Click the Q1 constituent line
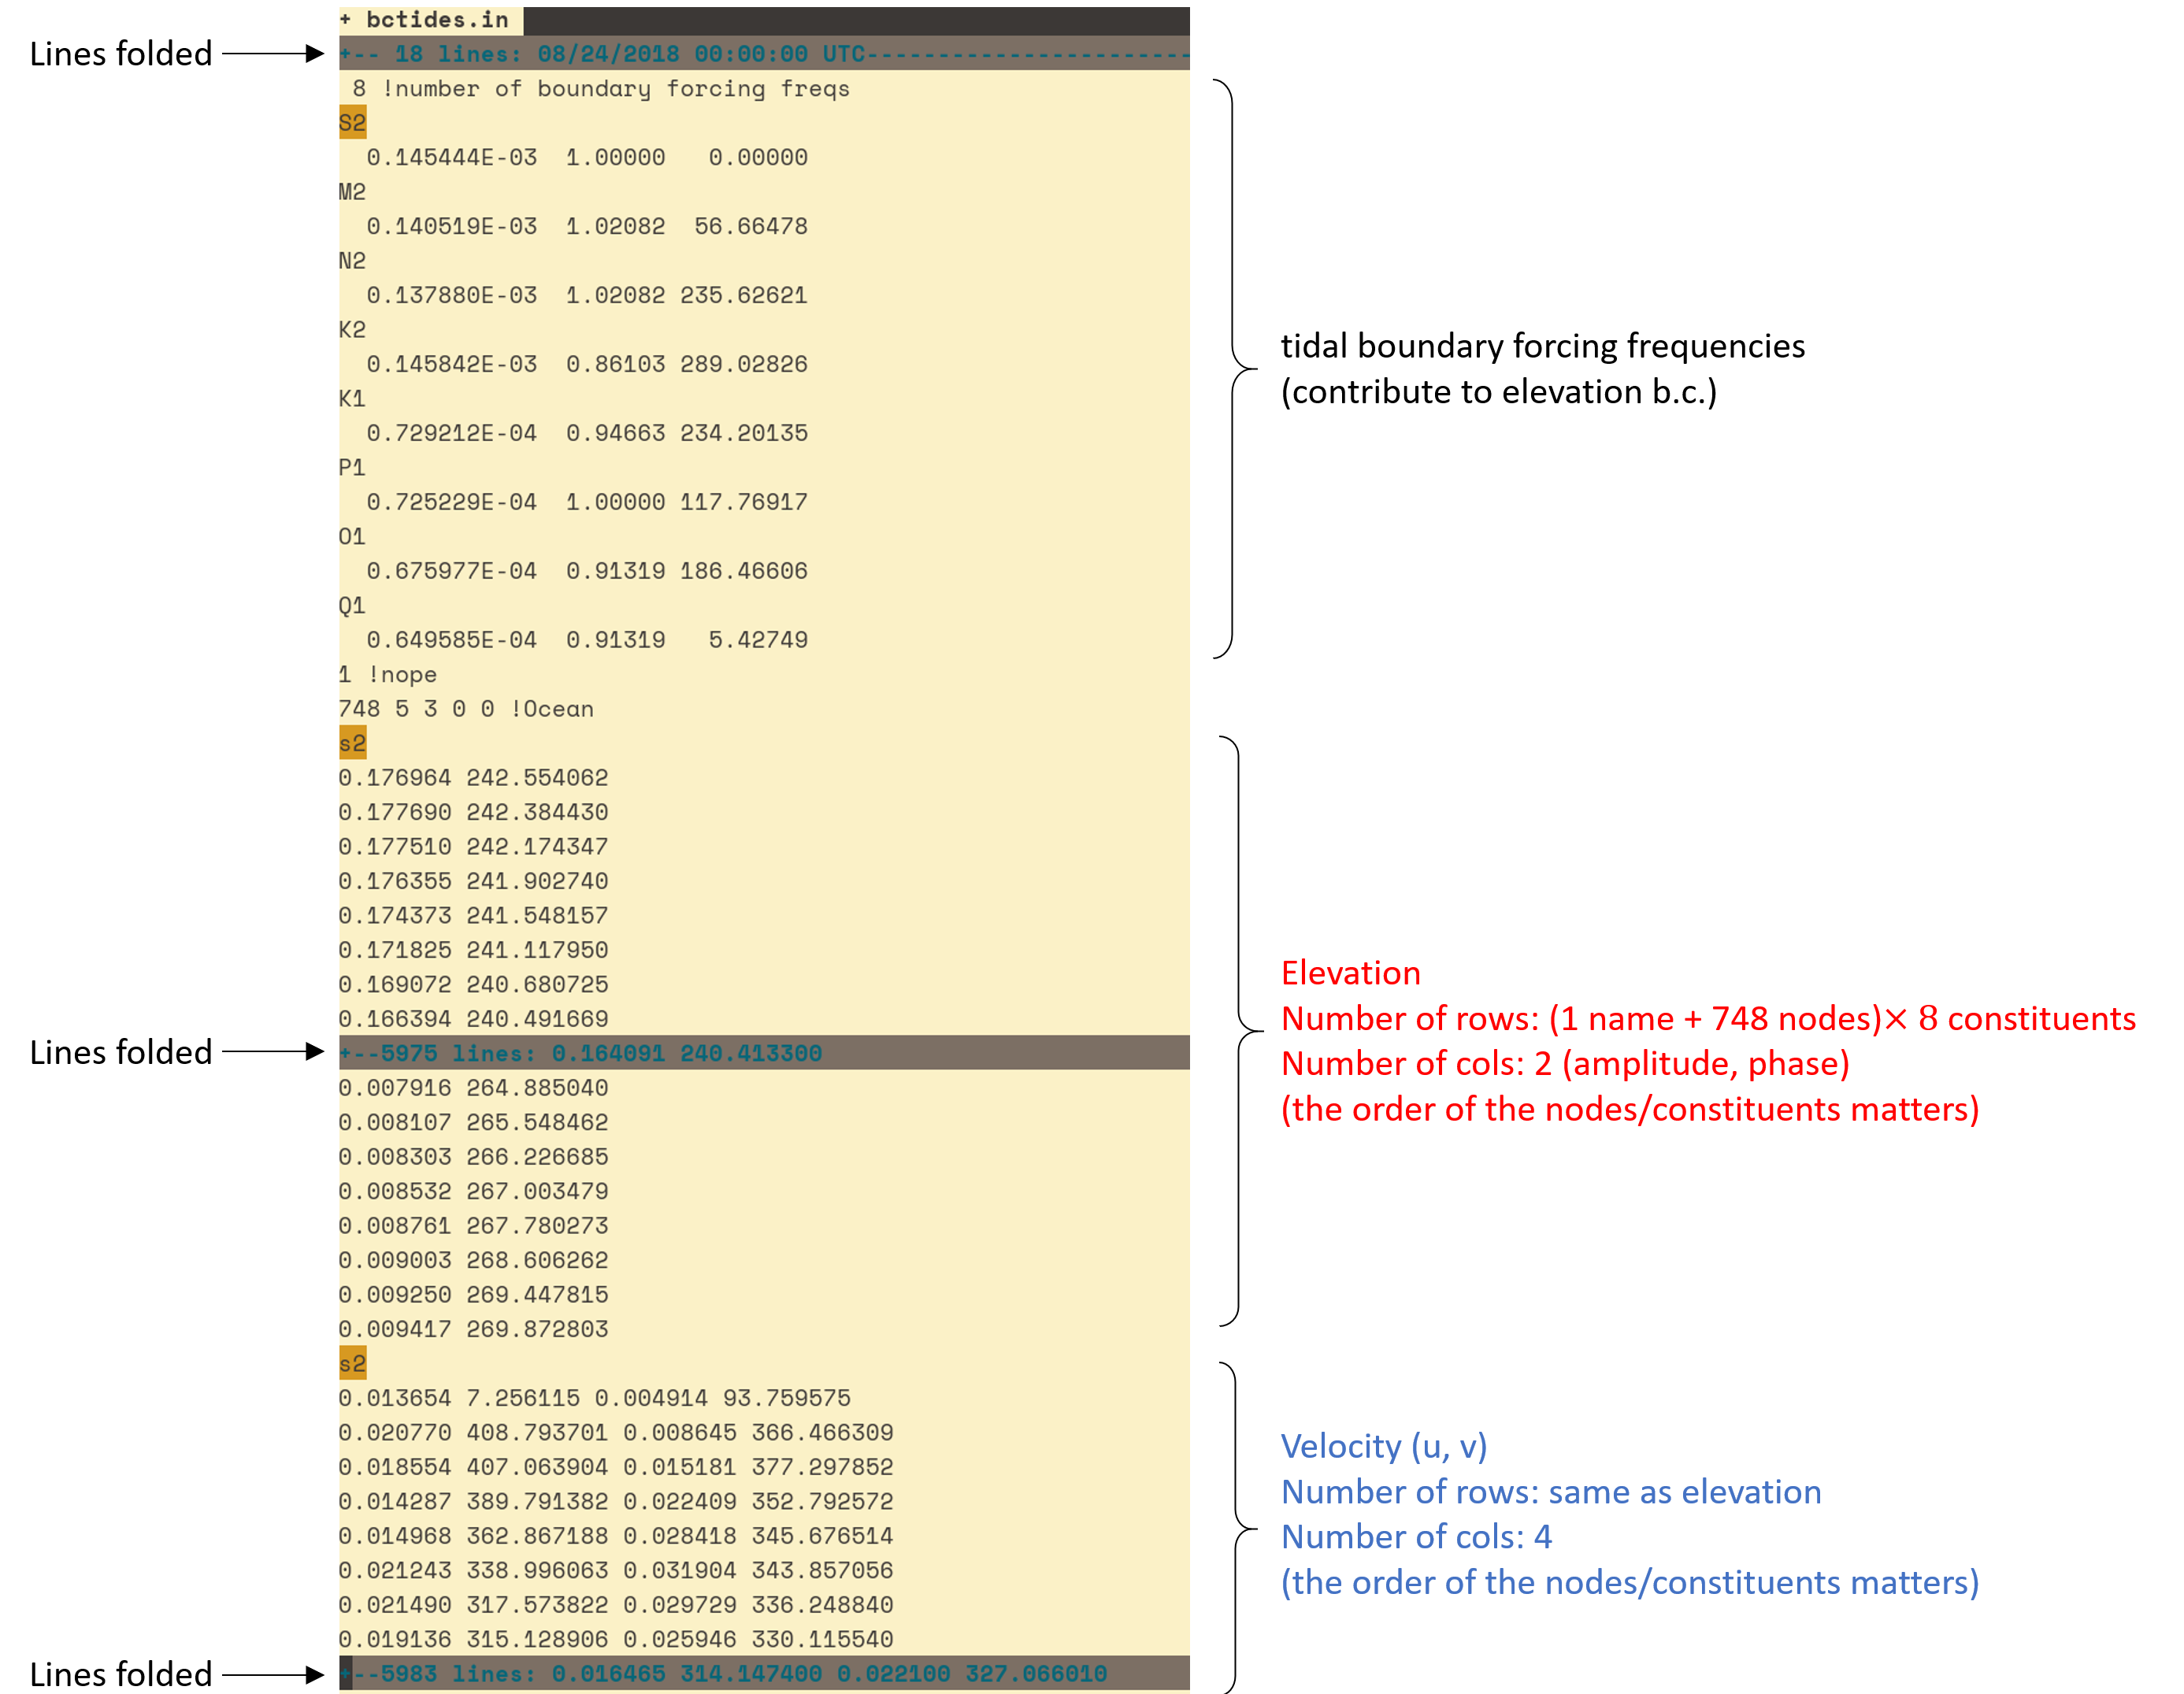Screen dimensions: 2184x1694 tap(352, 606)
